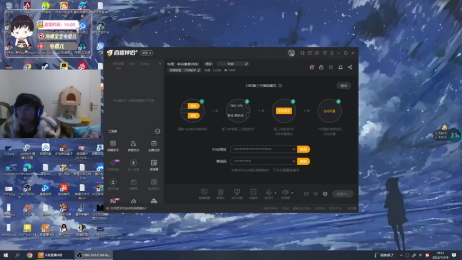This screenshot has width=462, height=260.
Task: Click the unlock padlock icon in header
Action: 321,67
